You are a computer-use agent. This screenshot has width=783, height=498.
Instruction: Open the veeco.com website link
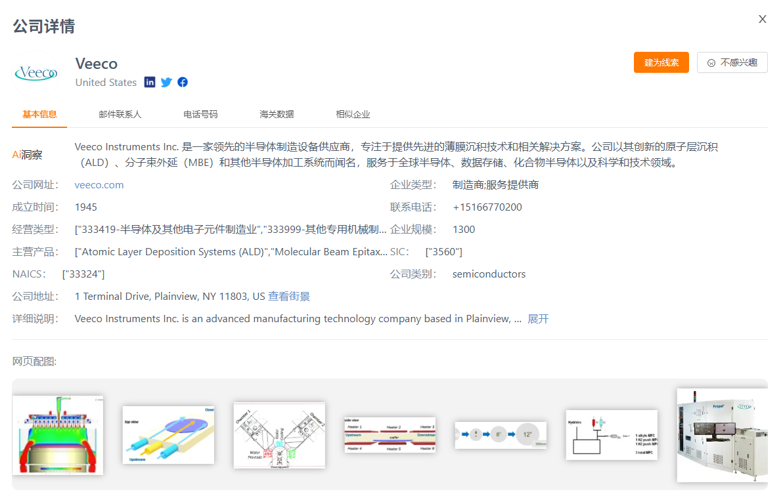click(x=99, y=184)
